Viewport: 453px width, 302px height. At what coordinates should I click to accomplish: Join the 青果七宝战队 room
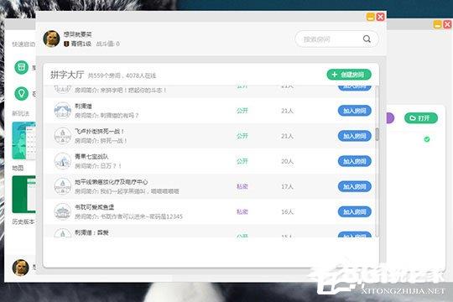click(x=355, y=161)
